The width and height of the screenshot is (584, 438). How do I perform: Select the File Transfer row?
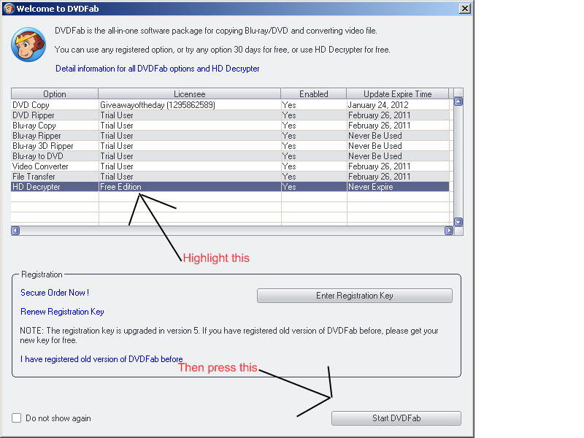[x=230, y=177]
